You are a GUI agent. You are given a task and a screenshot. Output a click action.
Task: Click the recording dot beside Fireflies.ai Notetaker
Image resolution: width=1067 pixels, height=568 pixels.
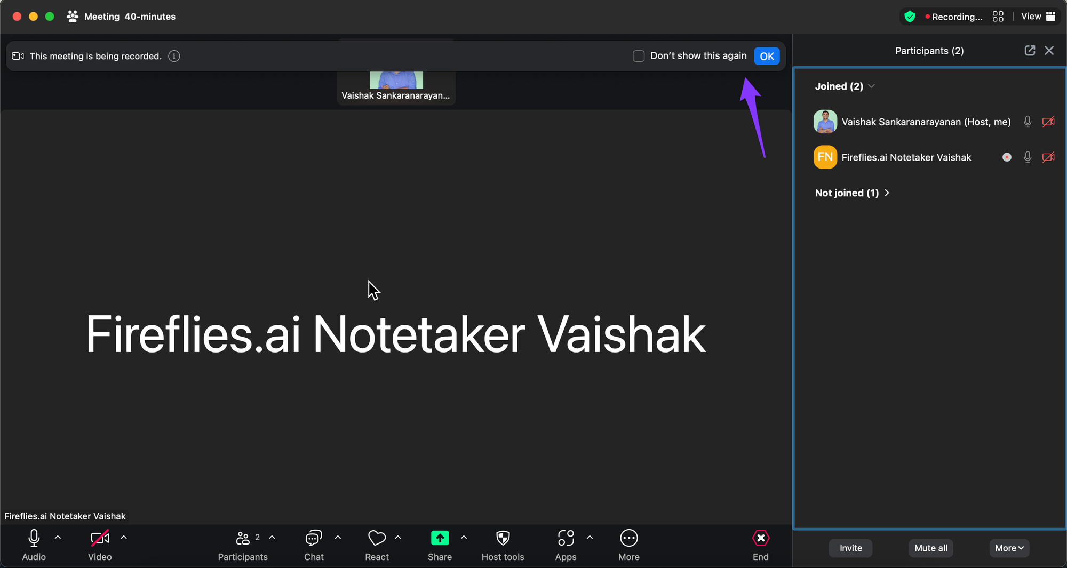(1007, 157)
